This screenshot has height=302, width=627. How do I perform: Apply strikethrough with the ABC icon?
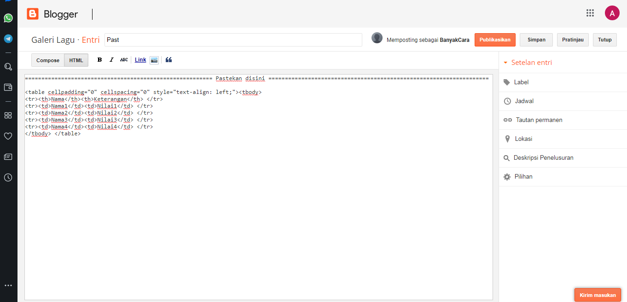[x=123, y=60]
